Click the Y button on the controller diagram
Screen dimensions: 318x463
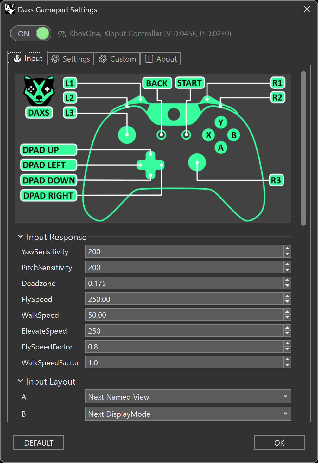point(220,123)
